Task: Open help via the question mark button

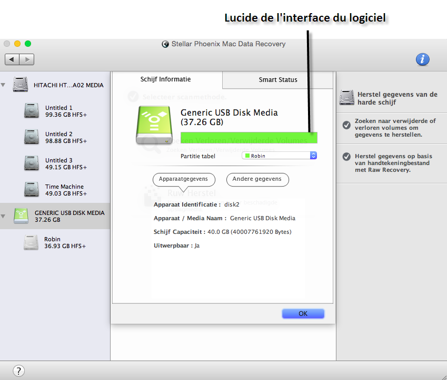Action: [19, 371]
